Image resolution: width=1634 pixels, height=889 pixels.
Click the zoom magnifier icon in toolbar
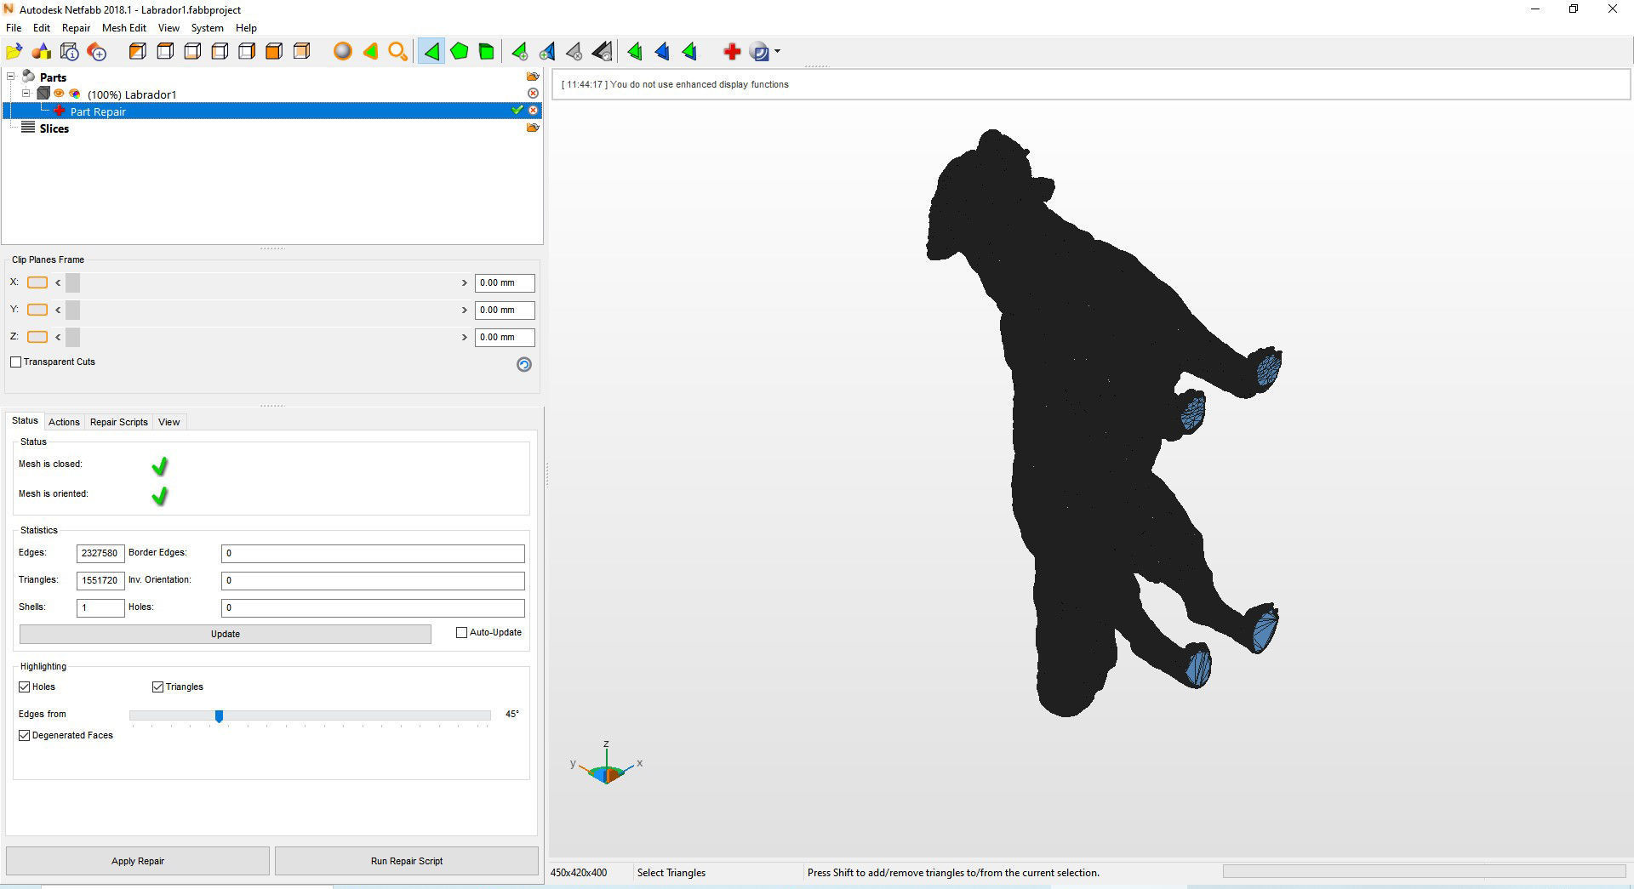pos(397,52)
